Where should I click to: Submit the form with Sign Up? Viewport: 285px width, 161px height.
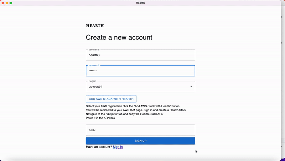140,141
